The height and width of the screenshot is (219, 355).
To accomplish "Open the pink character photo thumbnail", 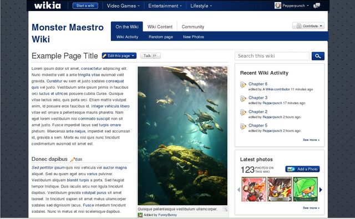I will [x=254, y=190].
